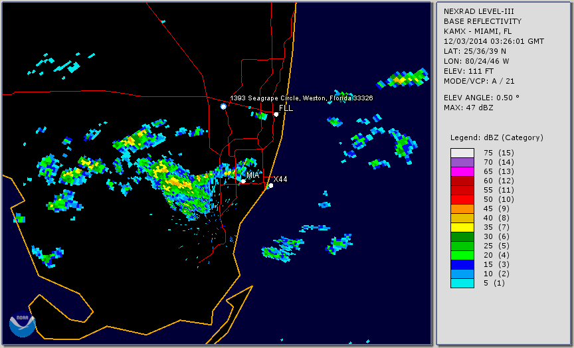Click the 10 (2) legend value

496,274
